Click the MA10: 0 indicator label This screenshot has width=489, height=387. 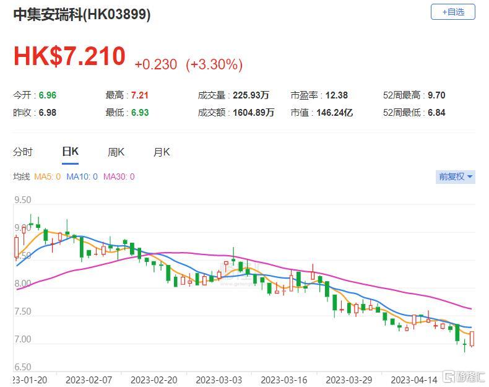tap(82, 177)
